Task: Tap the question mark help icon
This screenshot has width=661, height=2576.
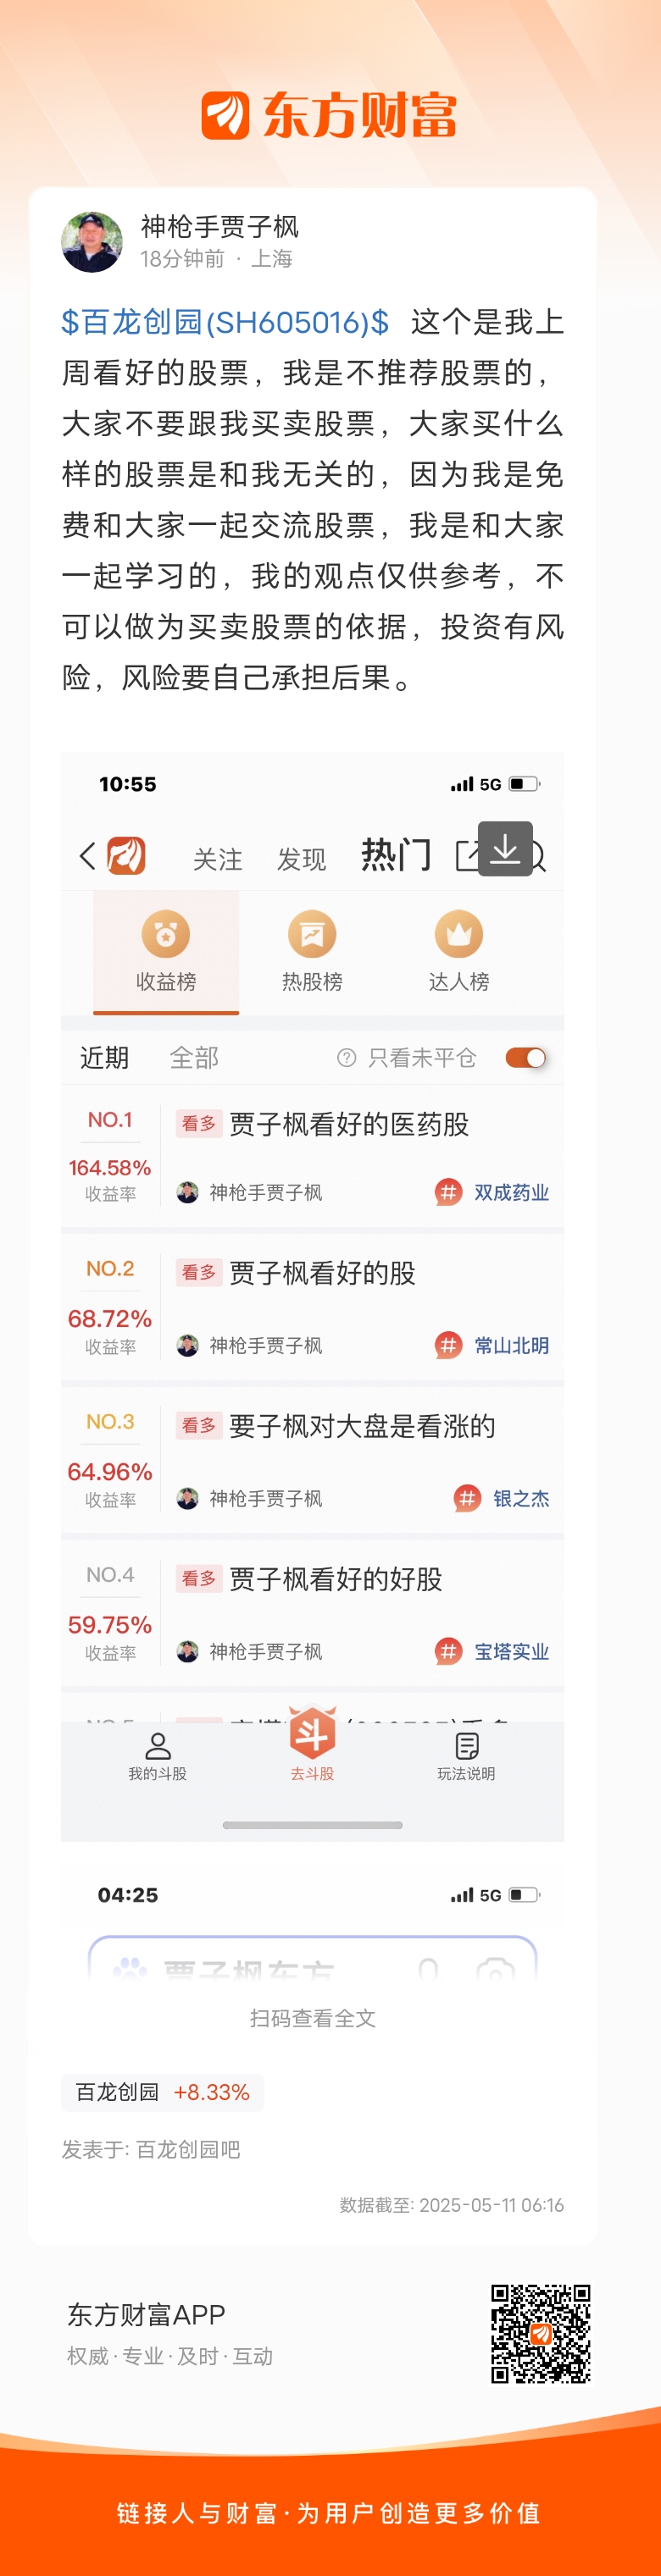Action: [346, 1058]
